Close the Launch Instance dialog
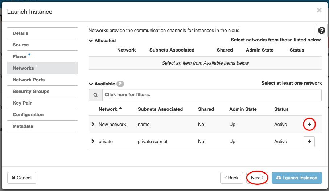The height and width of the screenshot is (191, 329). point(319,10)
